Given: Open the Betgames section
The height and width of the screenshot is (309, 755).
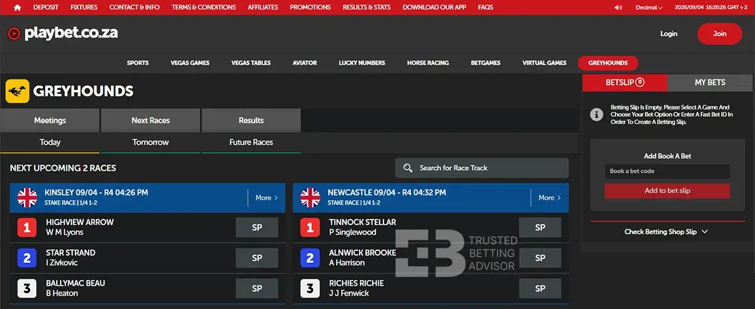Looking at the screenshot, I should click(x=485, y=63).
